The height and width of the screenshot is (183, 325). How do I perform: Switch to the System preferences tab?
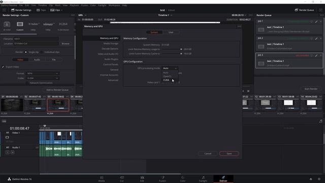(x=154, y=32)
